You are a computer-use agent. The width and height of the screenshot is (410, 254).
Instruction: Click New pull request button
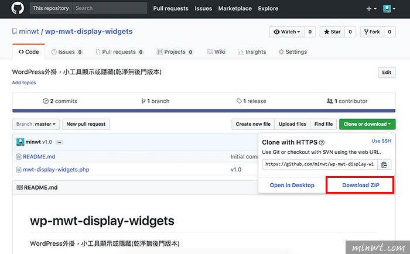(86, 124)
